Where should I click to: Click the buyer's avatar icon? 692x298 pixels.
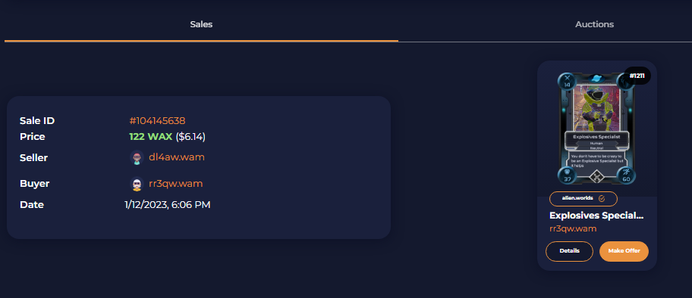pos(137,184)
